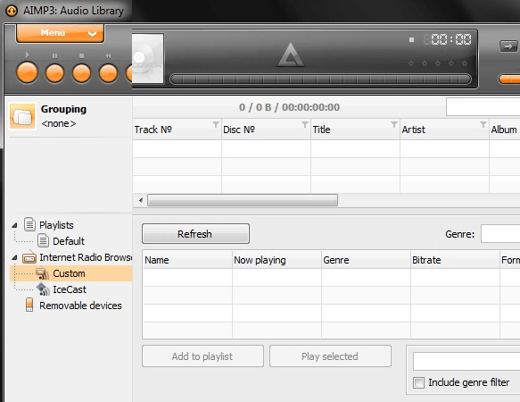Click the orange Stop button

81,73
